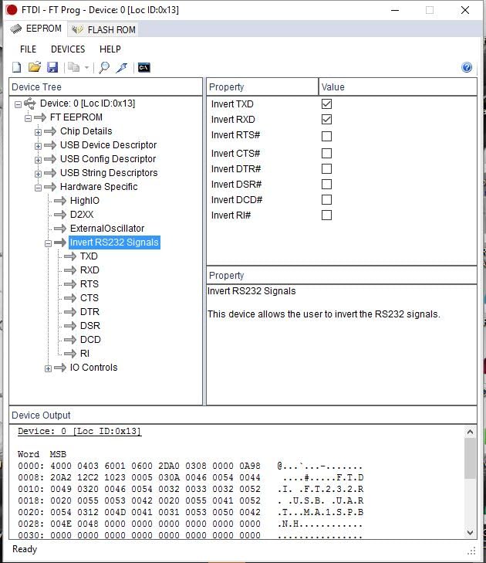Open the FILE menu

coord(28,49)
